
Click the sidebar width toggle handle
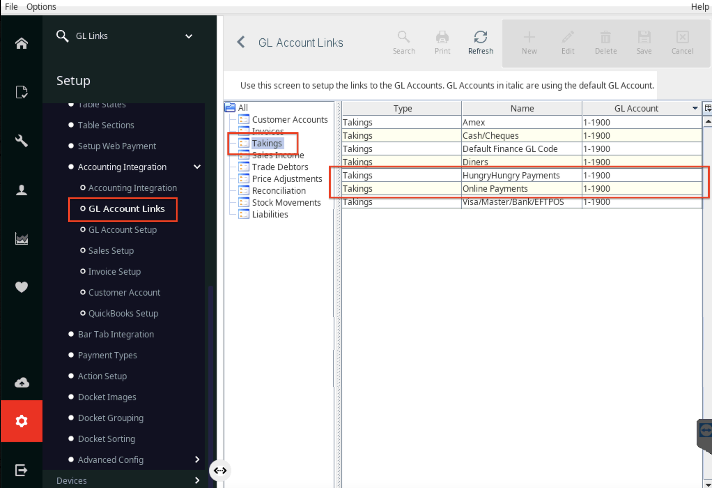(x=220, y=471)
